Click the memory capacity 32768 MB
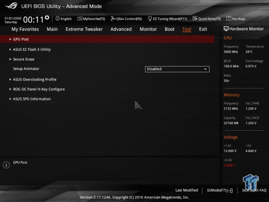 tap(231, 123)
